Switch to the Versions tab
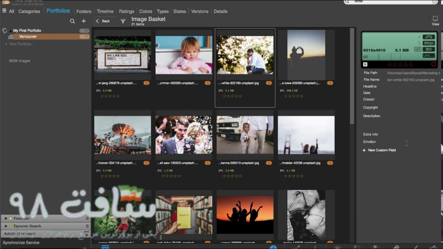This screenshot has height=249, width=443. [x=199, y=11]
